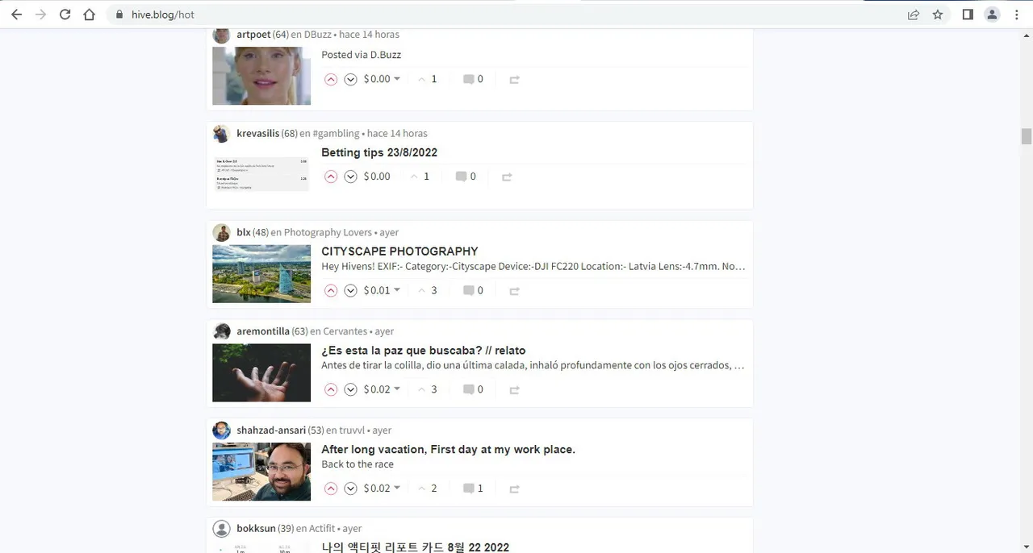Open shahzad-ansari selfie thumbnail
This screenshot has height=553, width=1033.
[x=261, y=472]
